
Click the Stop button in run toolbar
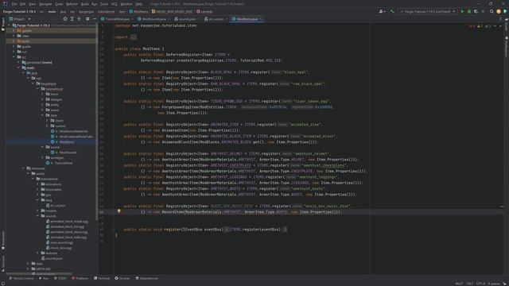pyautogui.click(x=484, y=11)
